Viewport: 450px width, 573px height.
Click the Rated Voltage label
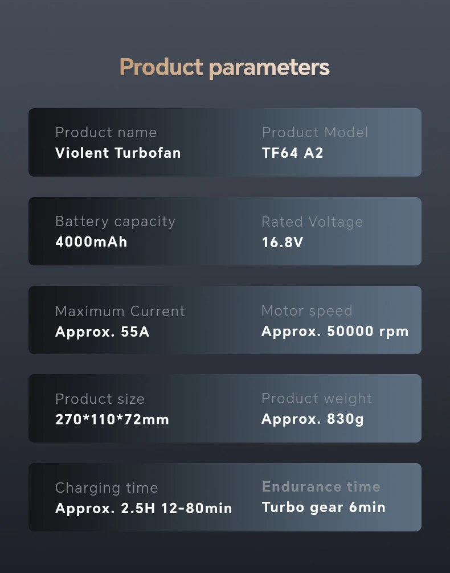312,222
